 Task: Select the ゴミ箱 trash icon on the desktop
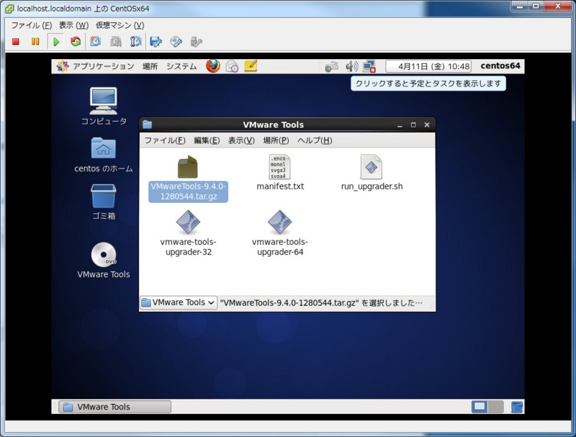click(x=103, y=202)
